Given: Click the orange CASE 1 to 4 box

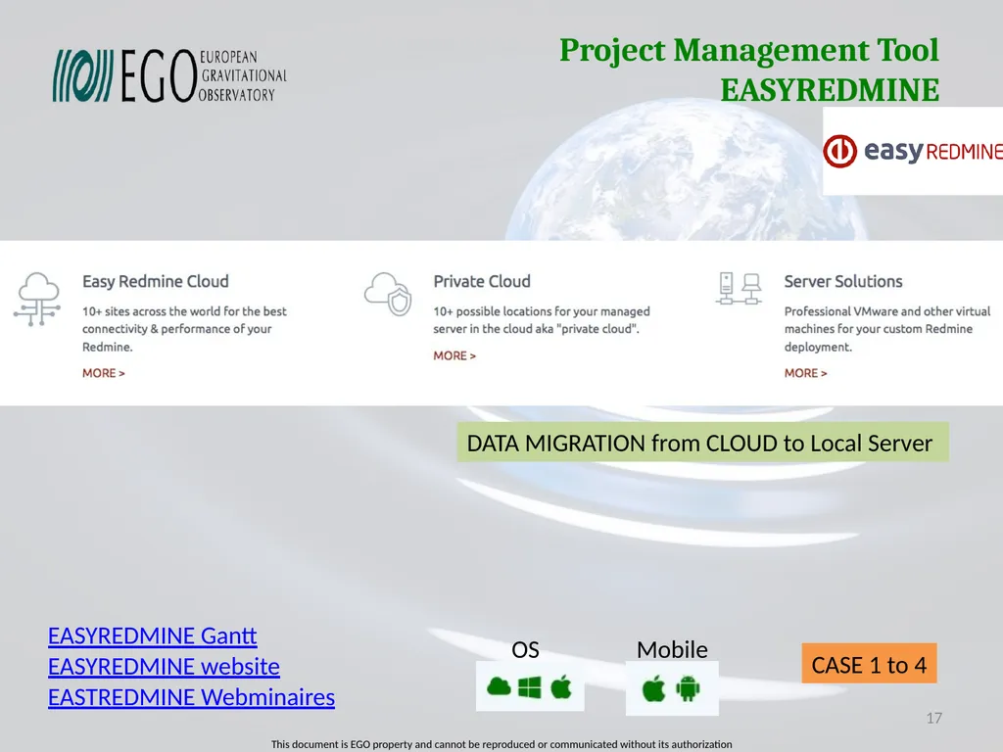Looking at the screenshot, I should click(869, 663).
